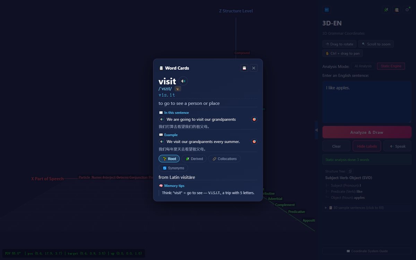The width and height of the screenshot is (416, 260).
Task: Open the Collocations tab
Action: click(225, 159)
